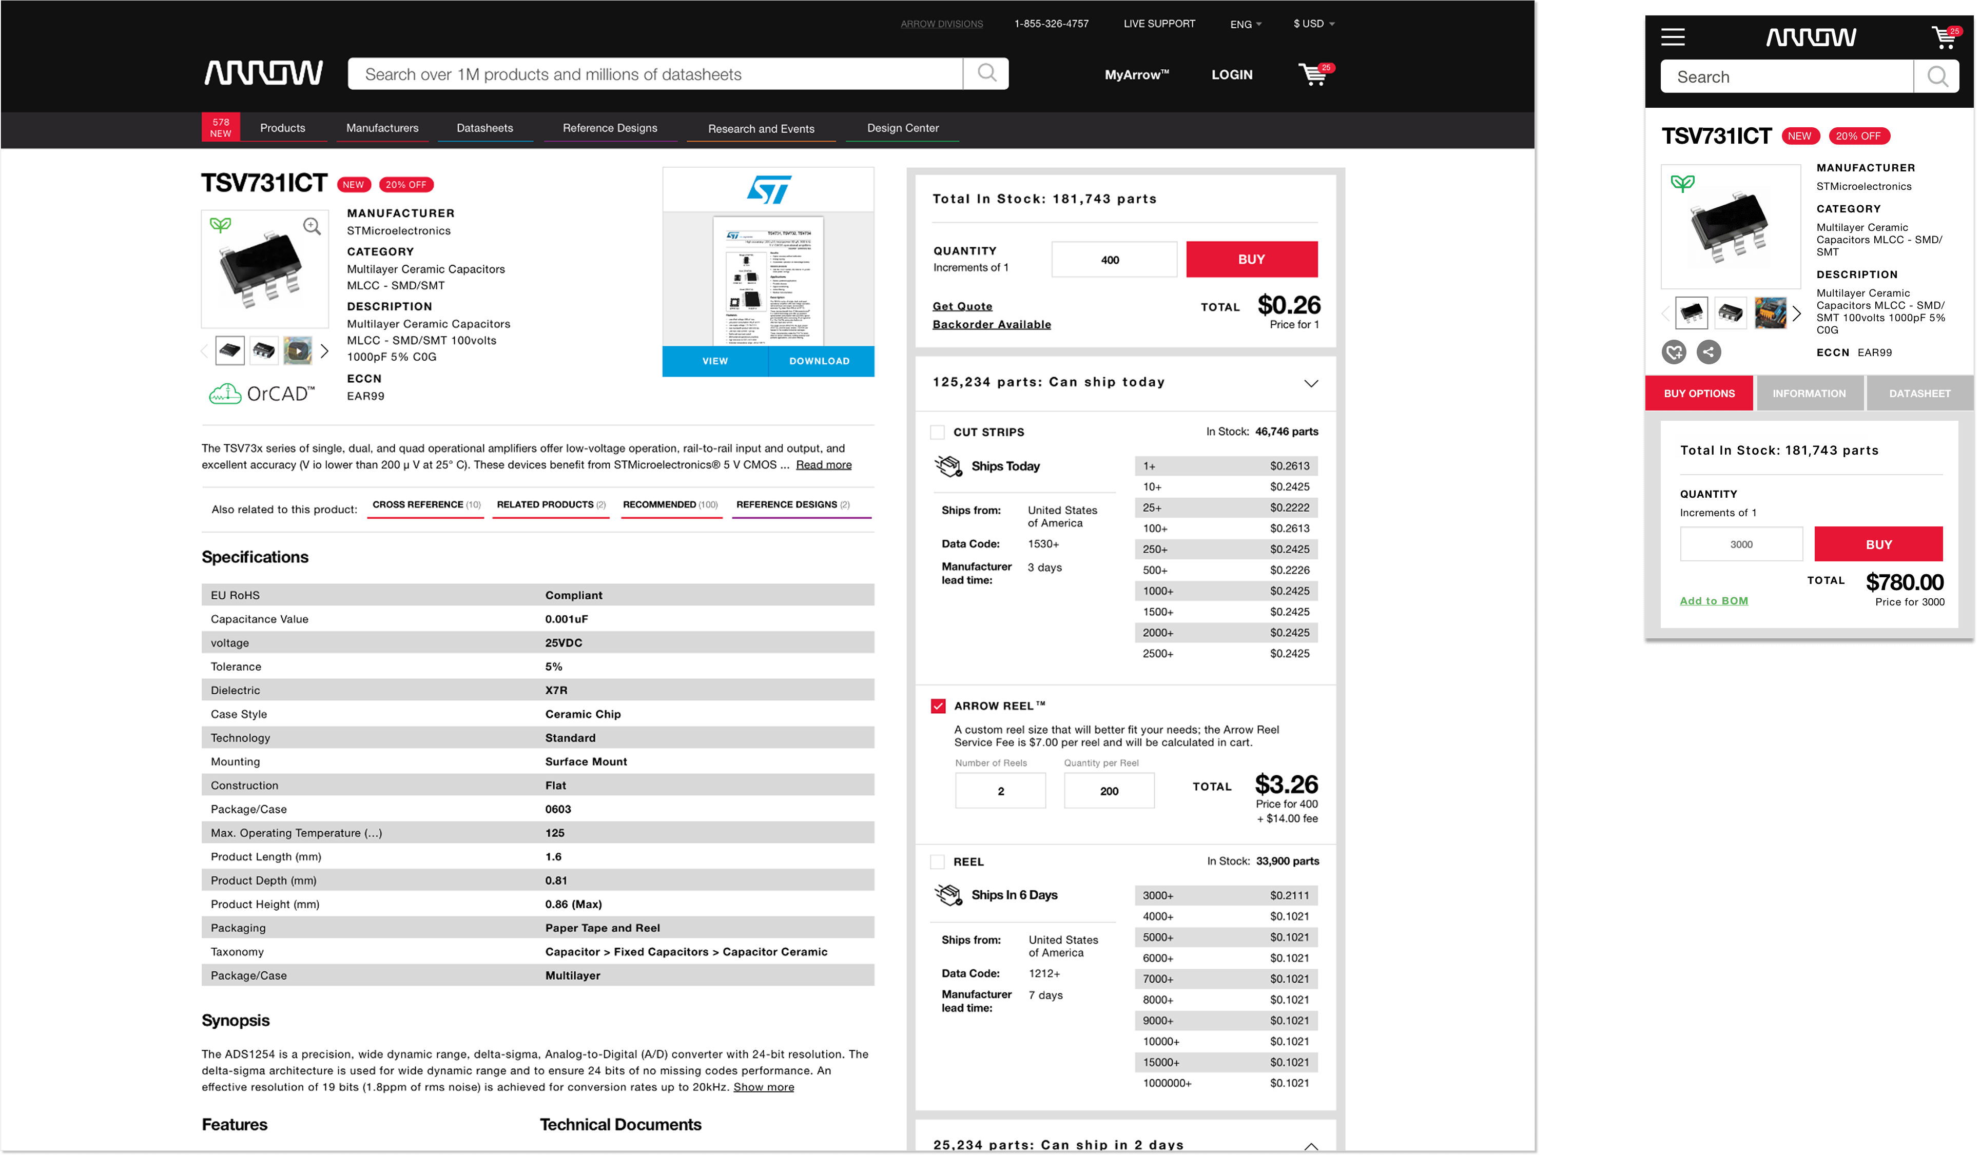Open the desktop shopping cart icon
1980x1155 pixels.
pos(1313,74)
